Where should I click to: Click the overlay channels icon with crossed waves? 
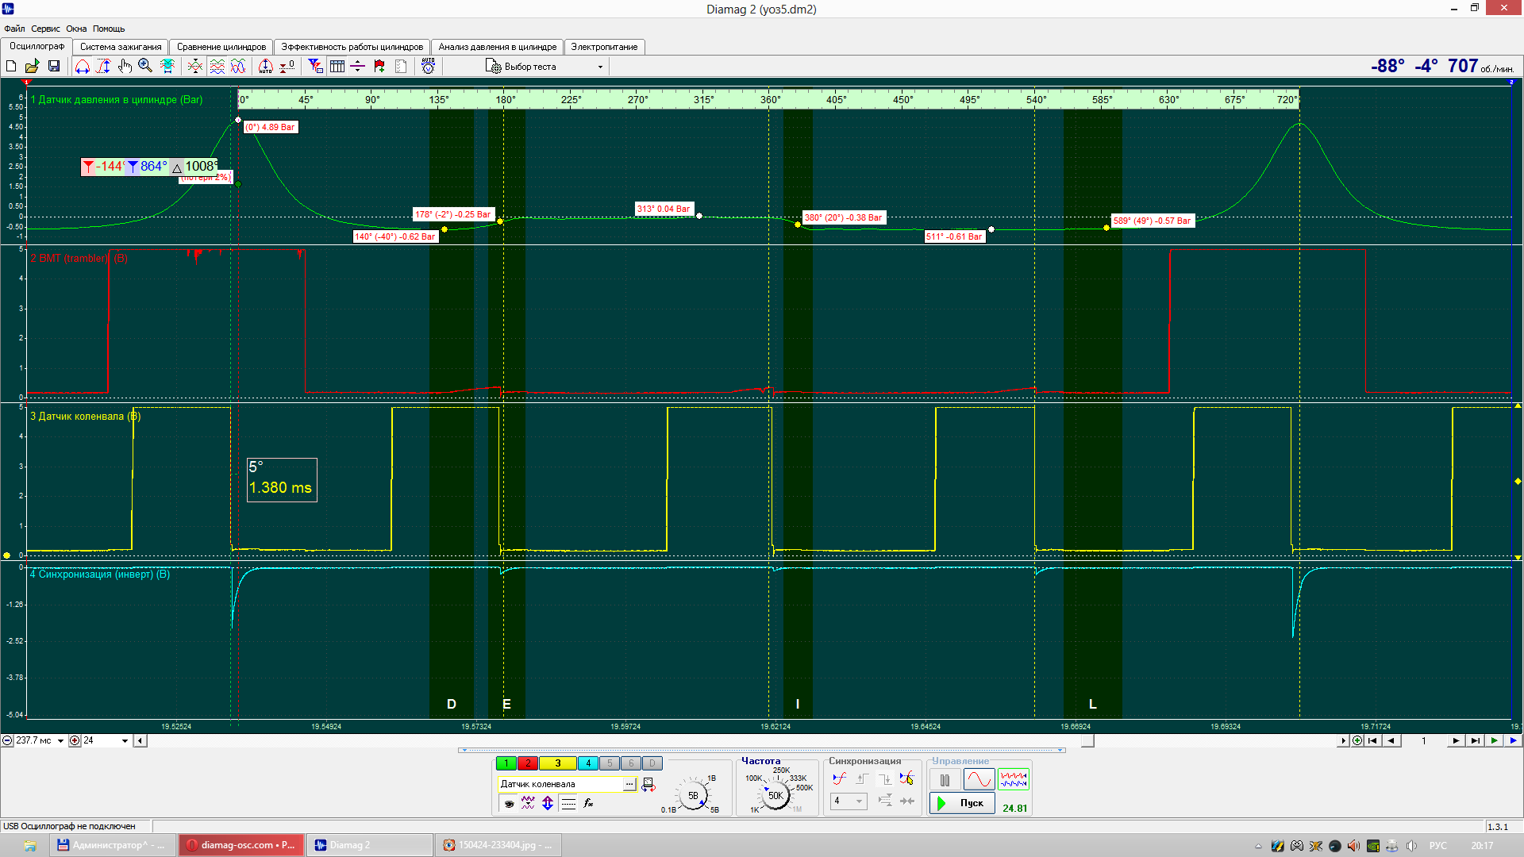[x=195, y=67]
